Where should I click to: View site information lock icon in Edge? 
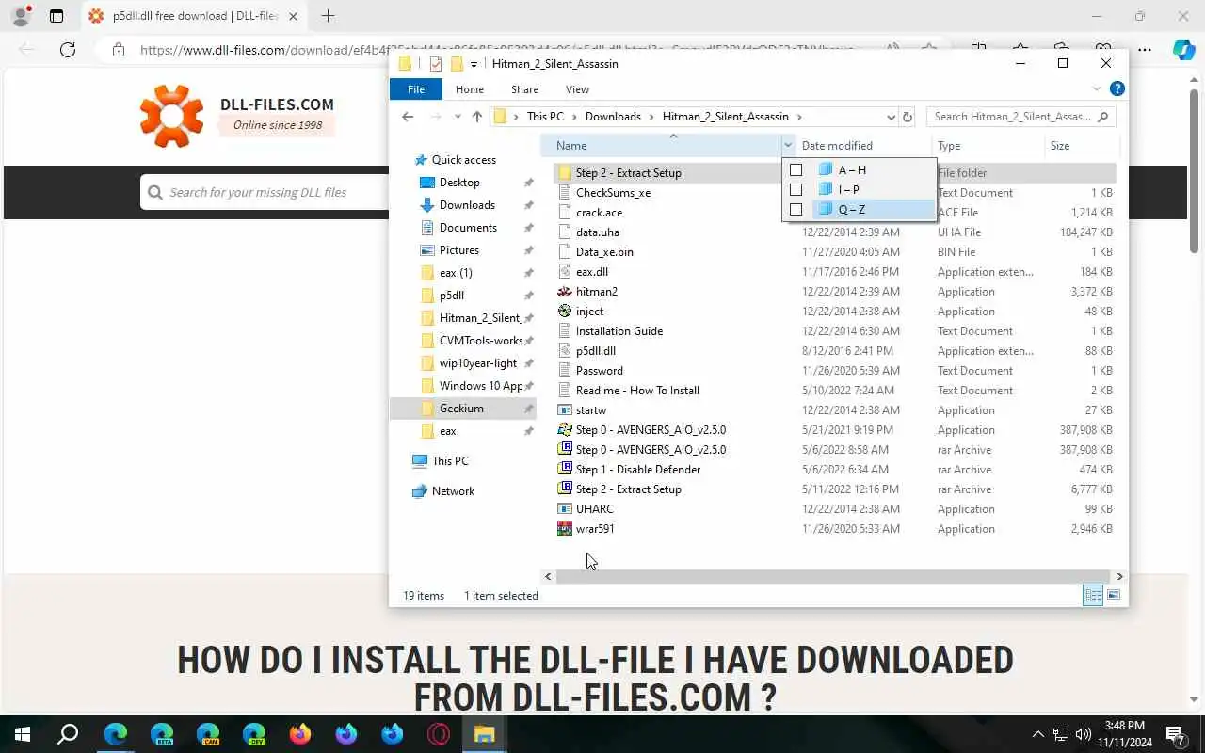coord(119,50)
